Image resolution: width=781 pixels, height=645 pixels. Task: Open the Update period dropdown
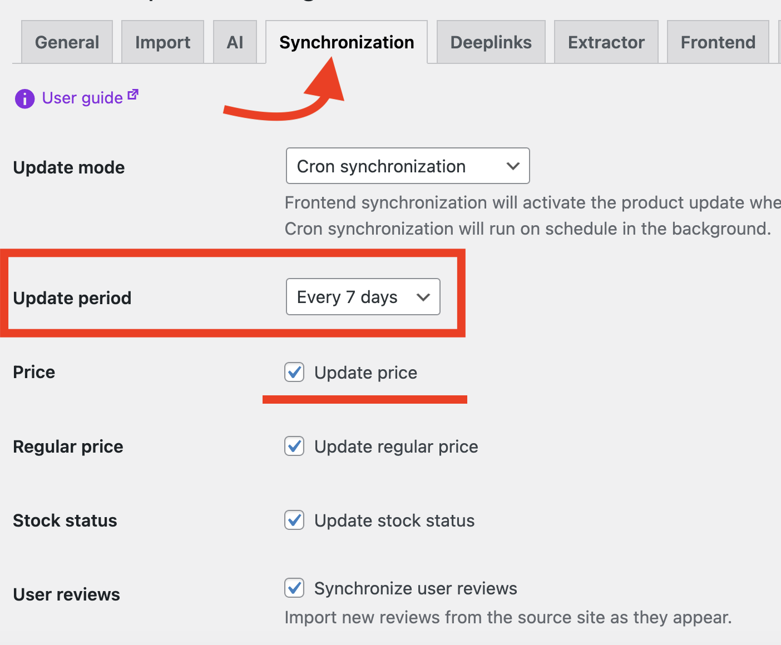pyautogui.click(x=363, y=297)
